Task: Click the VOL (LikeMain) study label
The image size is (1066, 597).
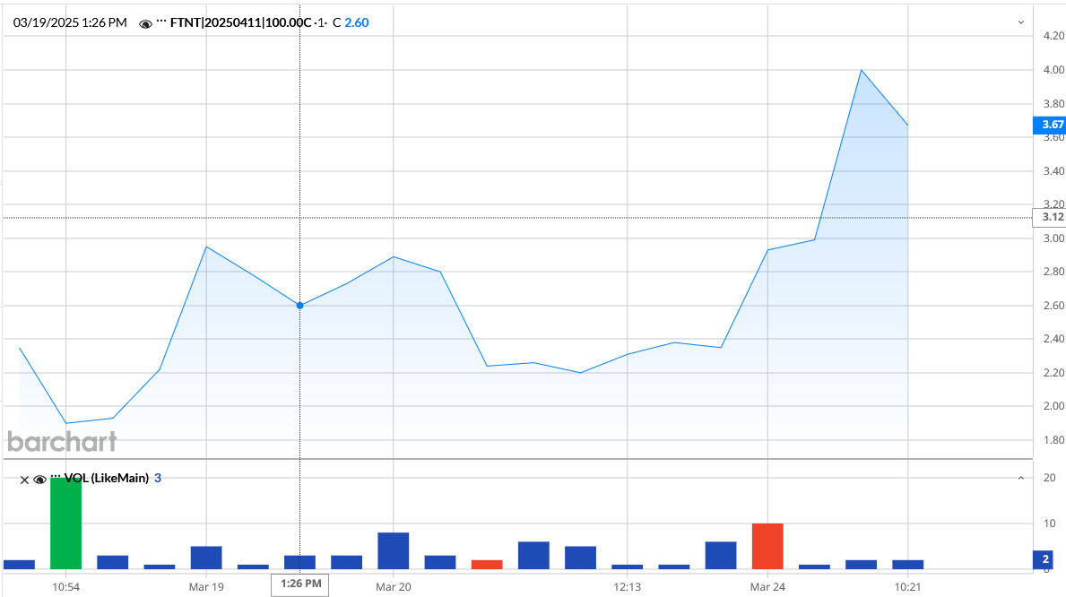Action: [106, 479]
